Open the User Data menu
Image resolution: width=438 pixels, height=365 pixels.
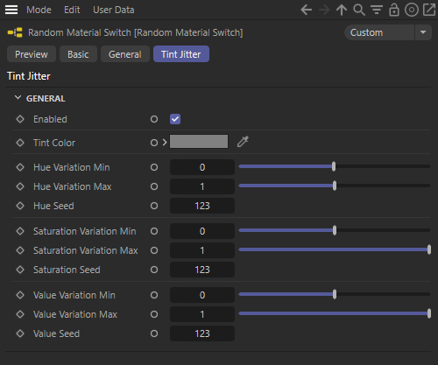(114, 10)
